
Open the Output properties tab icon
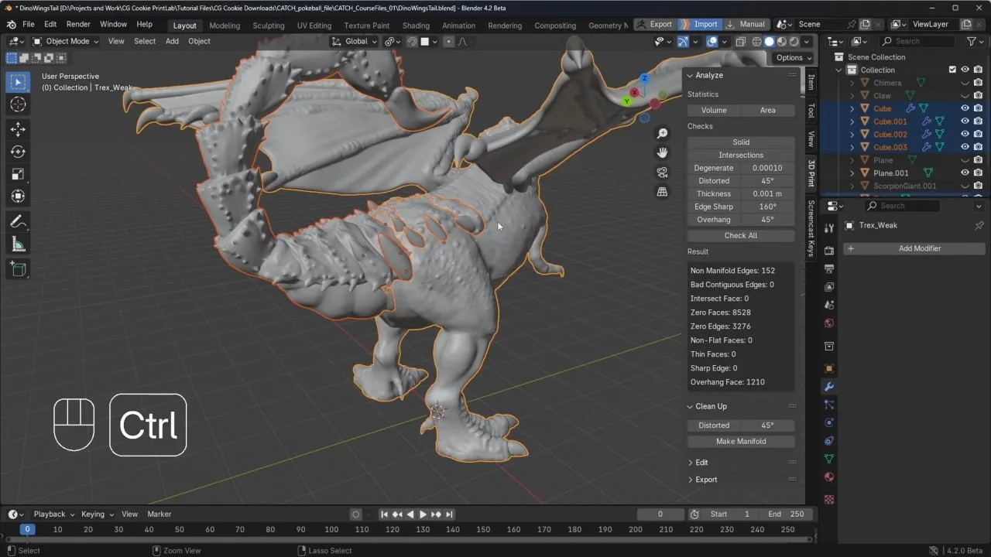click(x=829, y=268)
